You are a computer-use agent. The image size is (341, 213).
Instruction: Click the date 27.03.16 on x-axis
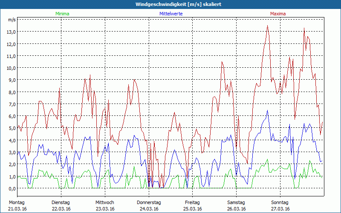point(280,209)
